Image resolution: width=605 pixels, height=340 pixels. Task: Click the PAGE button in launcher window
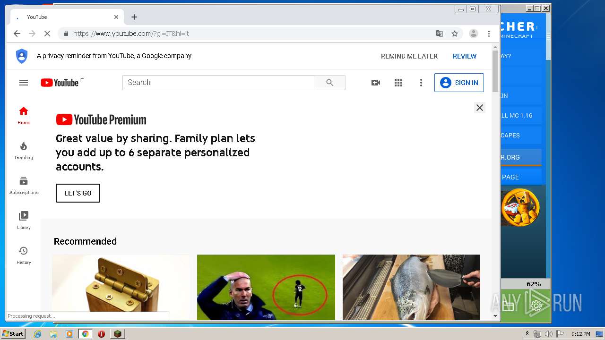coord(521,177)
